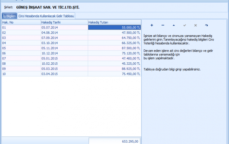This screenshot has height=144, width=229.
Task: Click the date 05.11.2014 cell
Action: 64,48
